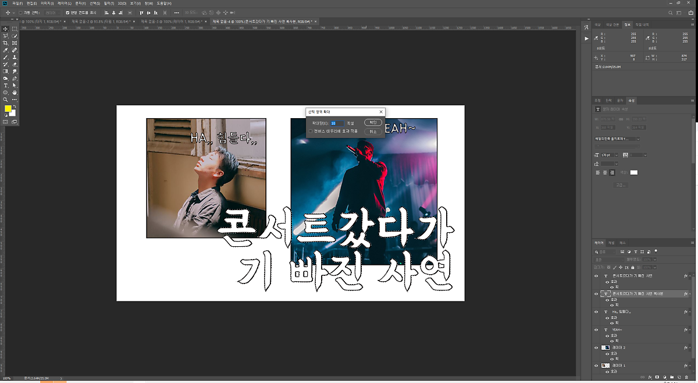The width and height of the screenshot is (698, 383).
Task: Click the yellow foreground color swatch
Action: point(8,108)
